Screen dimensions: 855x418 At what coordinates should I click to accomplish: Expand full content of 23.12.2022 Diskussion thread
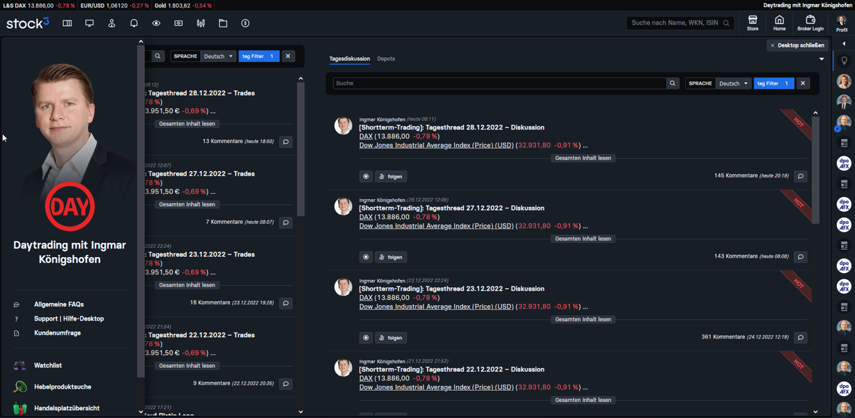pyautogui.click(x=583, y=319)
